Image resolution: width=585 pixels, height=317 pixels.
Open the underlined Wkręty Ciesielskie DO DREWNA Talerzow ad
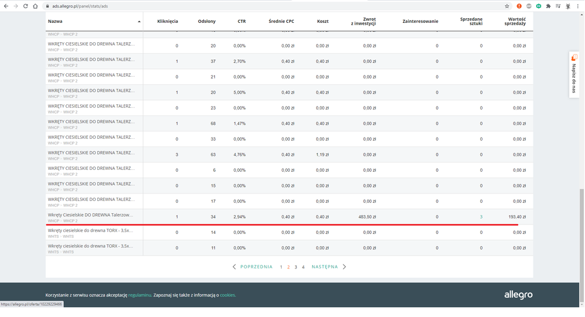click(x=91, y=215)
